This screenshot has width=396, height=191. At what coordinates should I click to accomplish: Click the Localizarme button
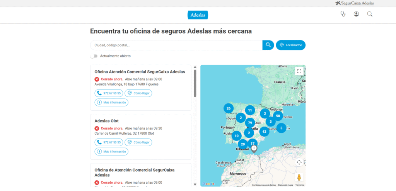pos(291,45)
